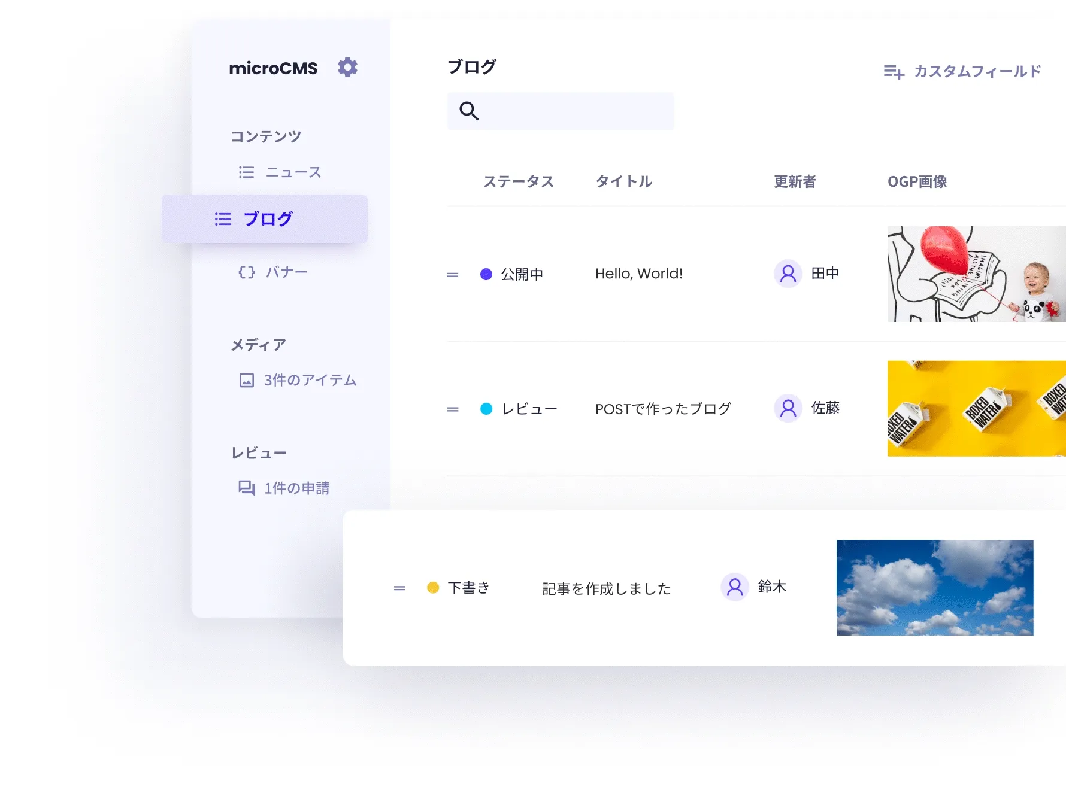The height and width of the screenshot is (790, 1066).
Task: Open sorting options on the 更新者 column
Action: pyautogui.click(x=795, y=181)
